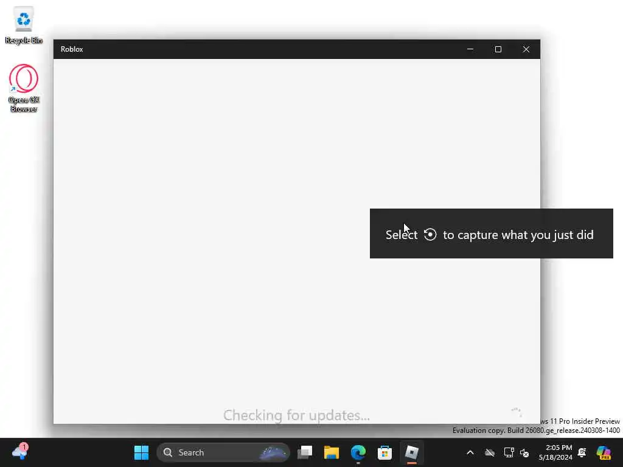Launch Opera GX Browser desktop shortcut
This screenshot has height=467, width=623.
pyautogui.click(x=24, y=88)
